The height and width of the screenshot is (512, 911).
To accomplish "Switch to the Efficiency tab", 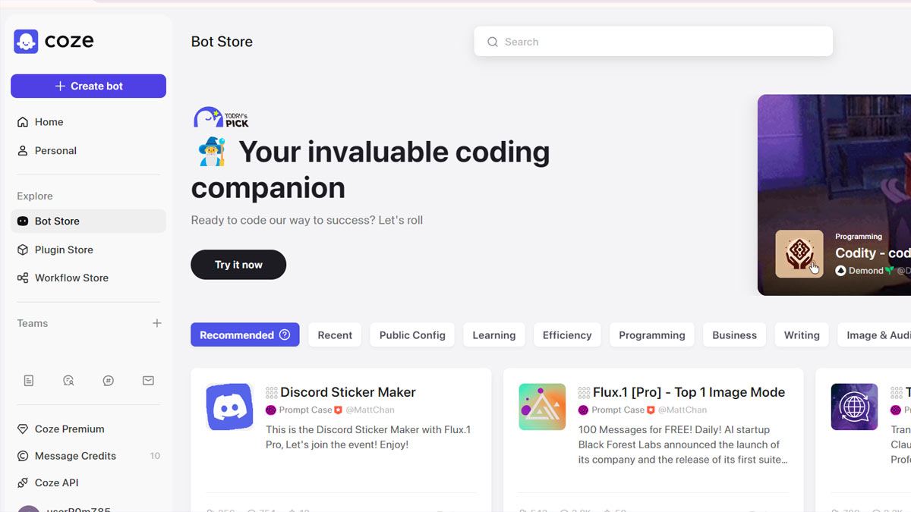I will point(567,335).
